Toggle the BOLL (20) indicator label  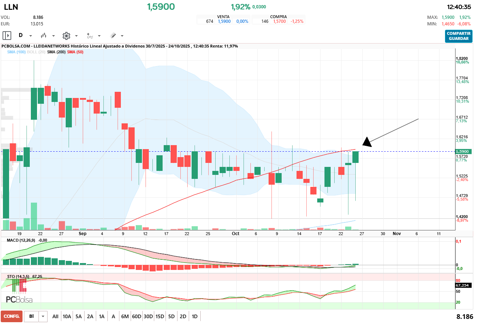(x=36, y=52)
